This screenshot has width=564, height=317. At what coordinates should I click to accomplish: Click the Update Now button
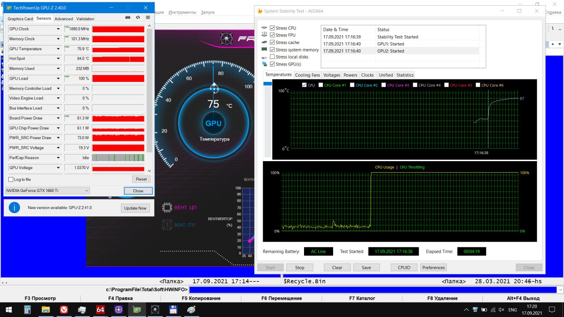coord(135,208)
